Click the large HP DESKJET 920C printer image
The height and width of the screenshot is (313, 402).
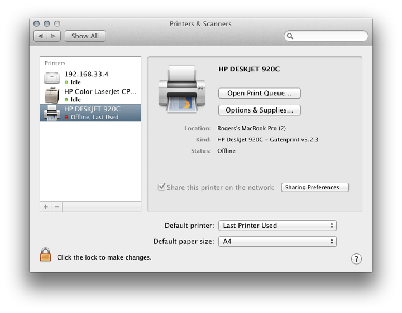[182, 89]
